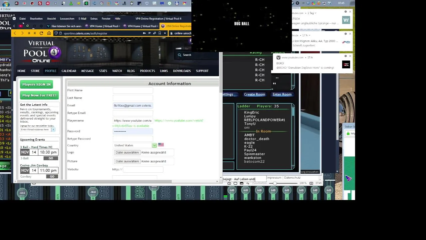
Task: Open the Ansicht menu
Action: click(51, 19)
